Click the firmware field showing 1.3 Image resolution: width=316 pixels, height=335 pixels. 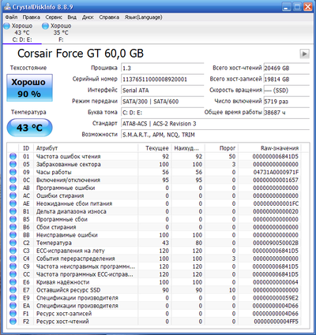(162, 68)
